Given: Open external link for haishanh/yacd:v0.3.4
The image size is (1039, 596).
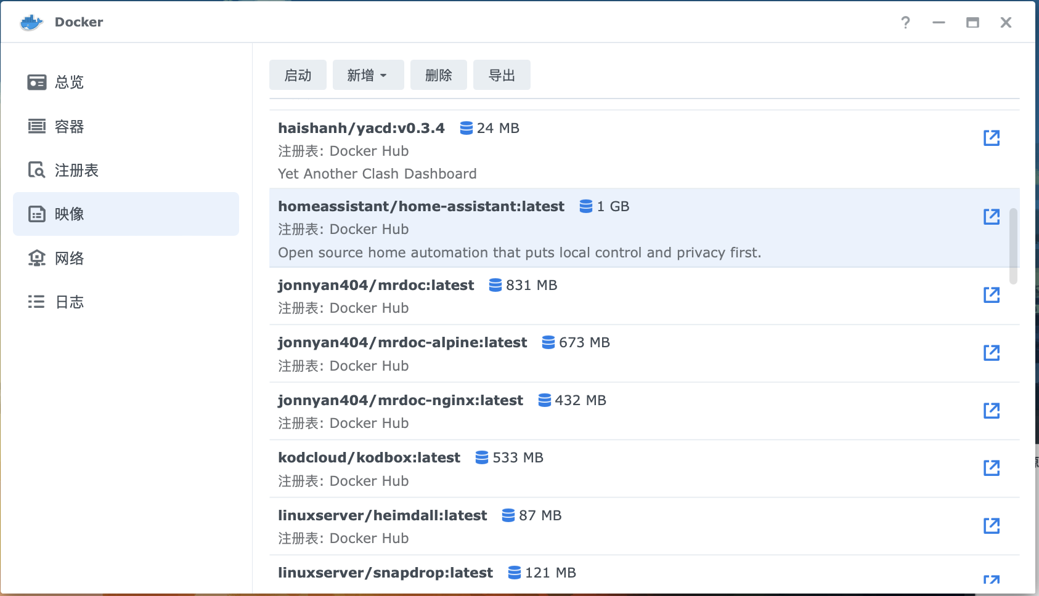Looking at the screenshot, I should [992, 138].
